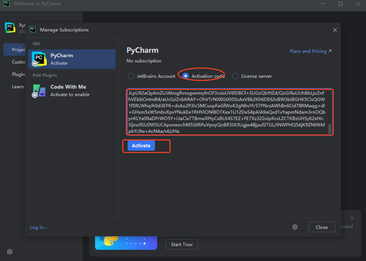Click PyCharm logo in Welcome window sidebar

[x=10, y=27]
